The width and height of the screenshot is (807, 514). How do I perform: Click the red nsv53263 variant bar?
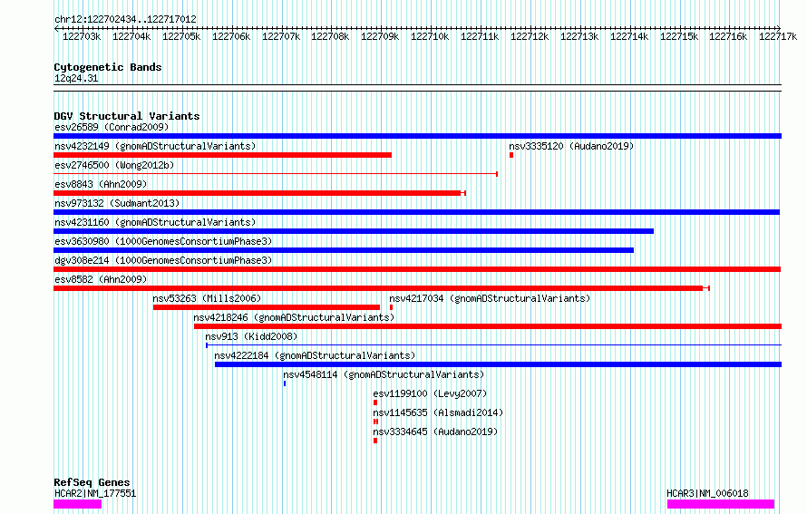click(266, 307)
